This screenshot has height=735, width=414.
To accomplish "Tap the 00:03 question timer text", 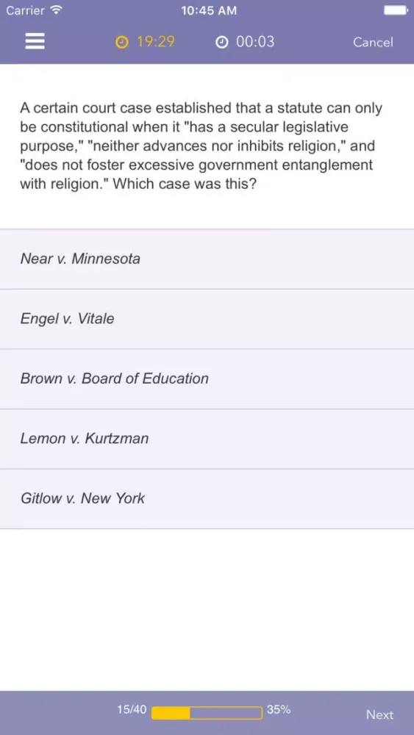I will 255,42.
